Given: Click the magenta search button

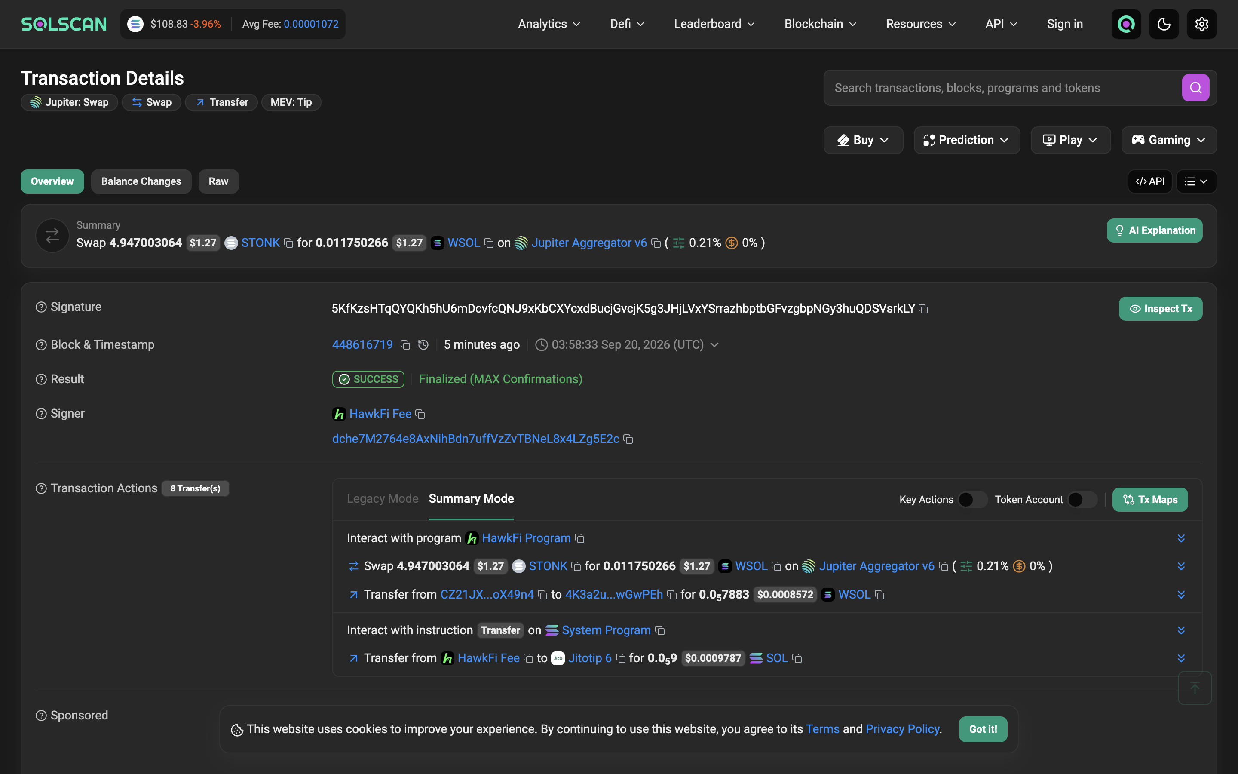Looking at the screenshot, I should point(1195,88).
